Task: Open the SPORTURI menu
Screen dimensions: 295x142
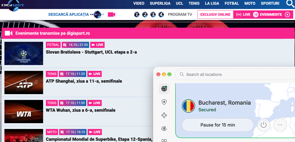Action: pos(270,3)
